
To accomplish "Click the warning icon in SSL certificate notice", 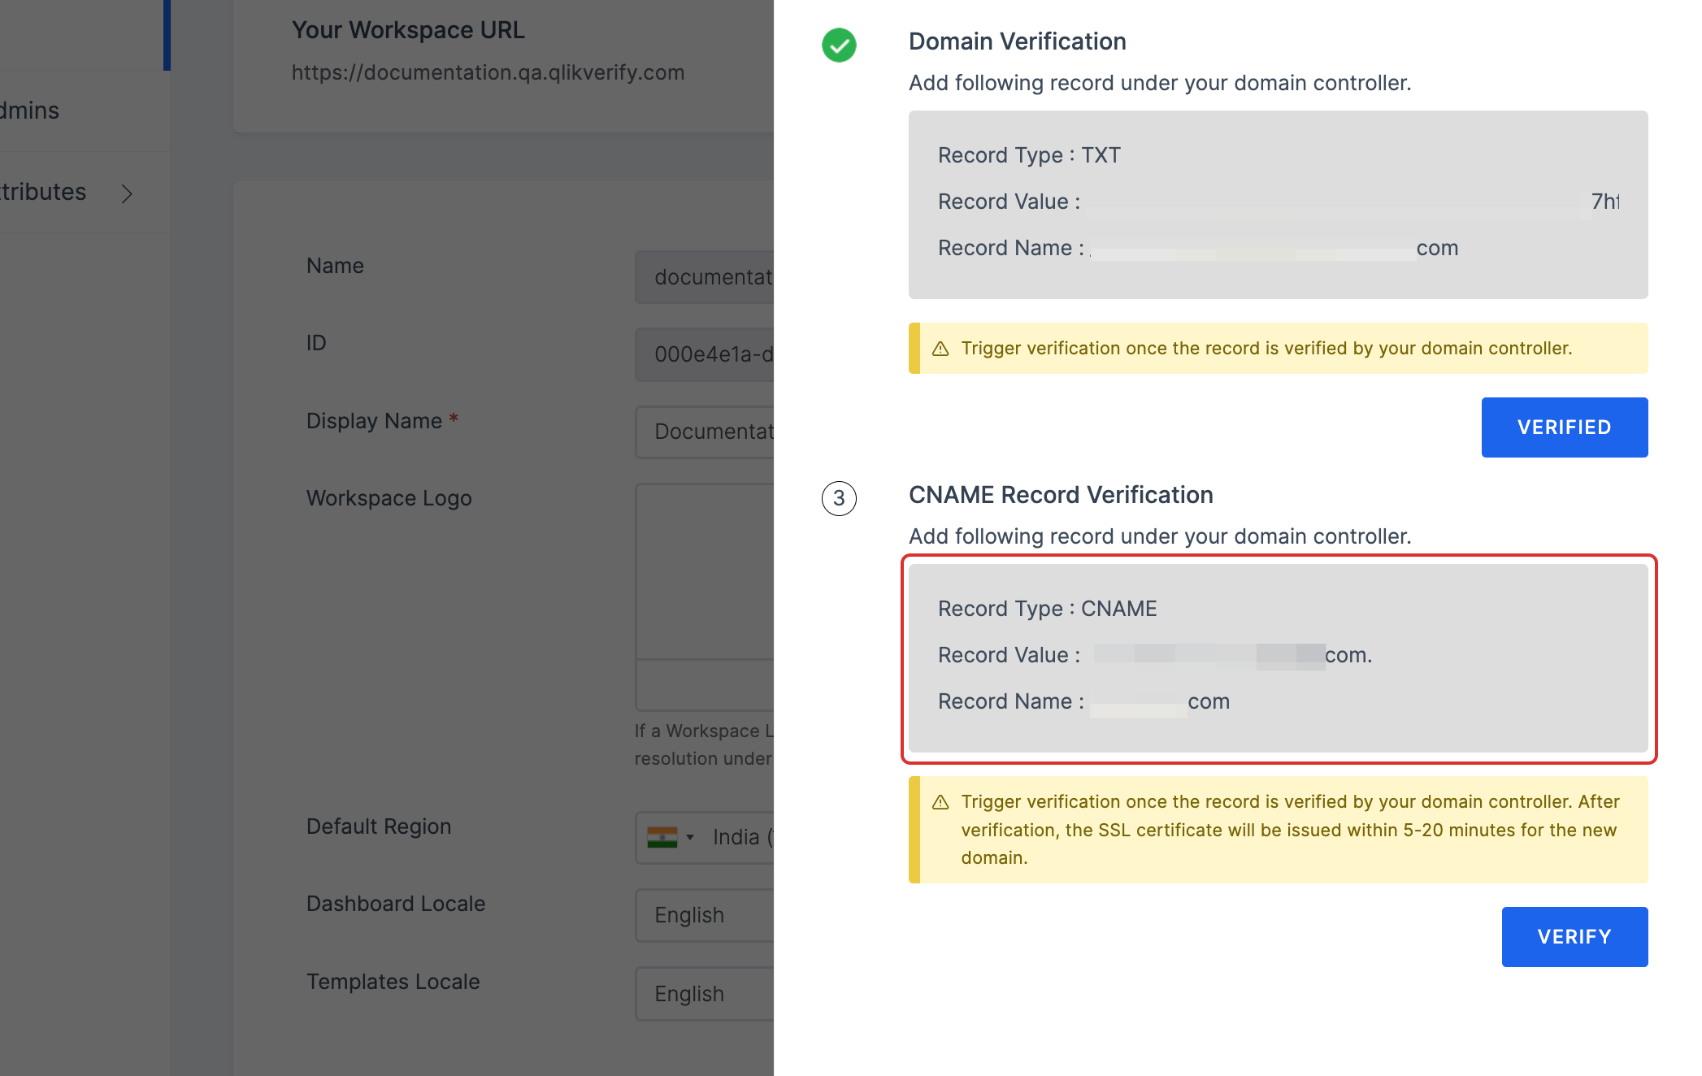I will pos(940,802).
